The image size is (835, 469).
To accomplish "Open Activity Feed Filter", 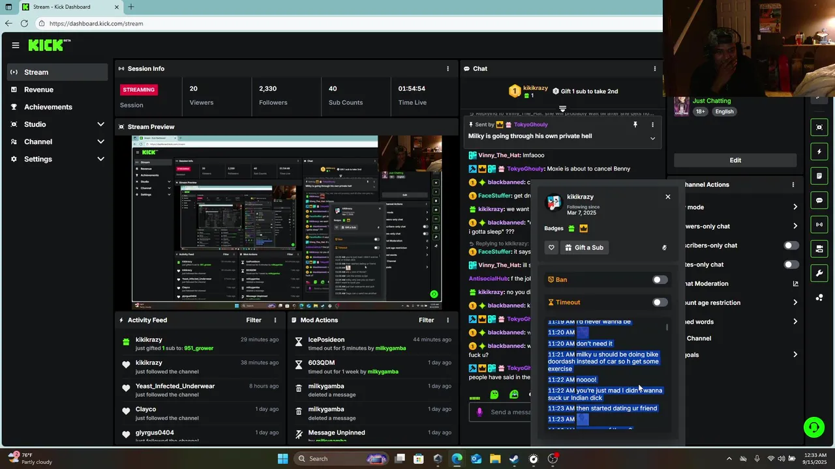I will pos(254,320).
